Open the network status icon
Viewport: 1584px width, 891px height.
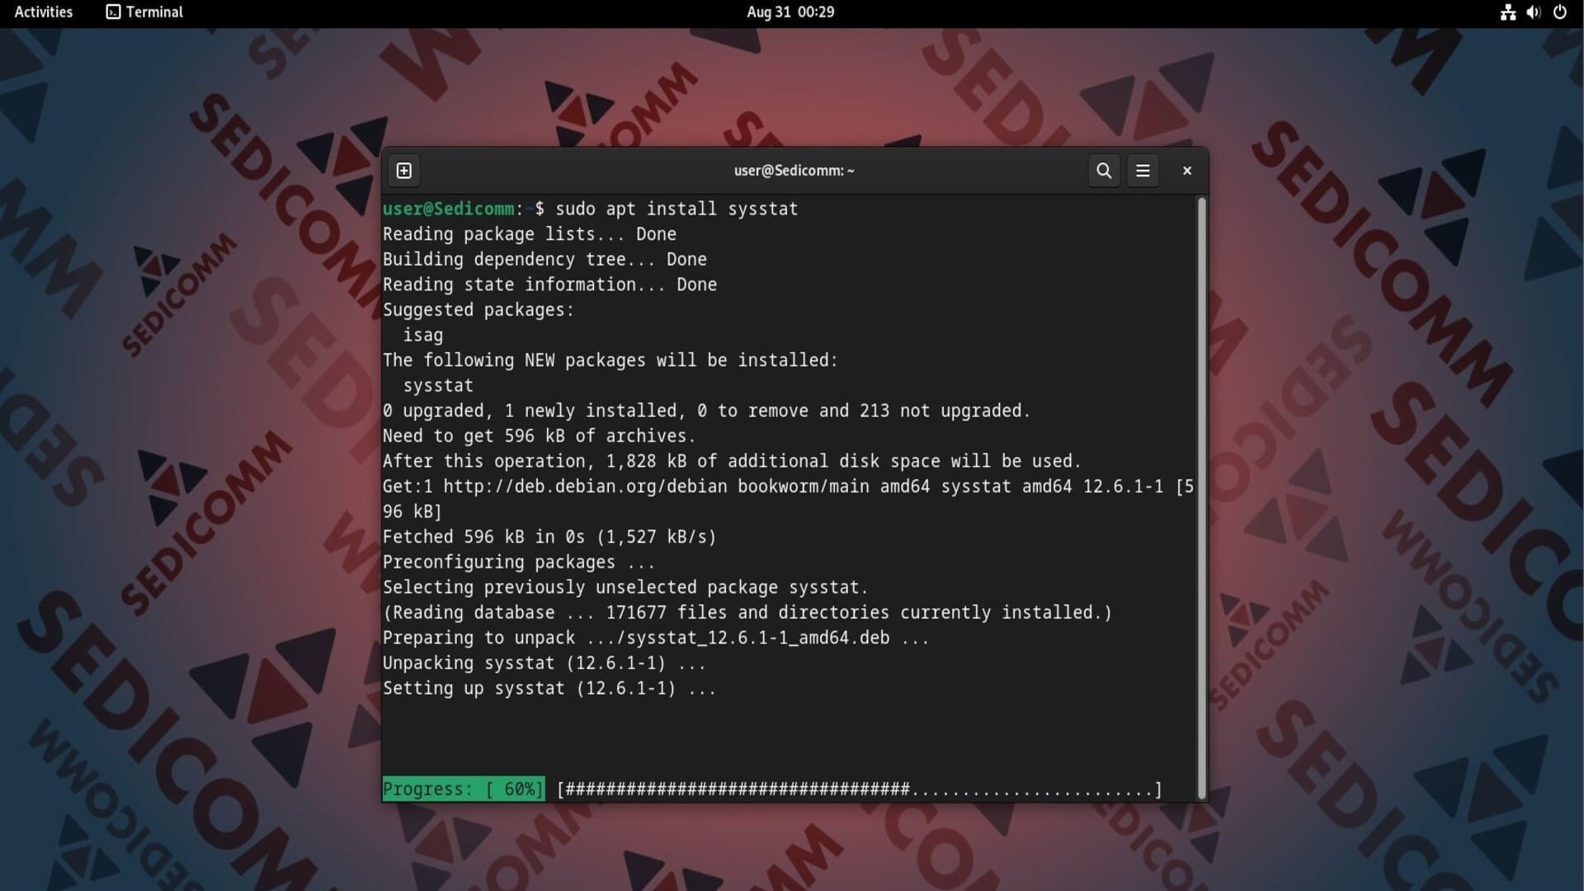tap(1507, 12)
